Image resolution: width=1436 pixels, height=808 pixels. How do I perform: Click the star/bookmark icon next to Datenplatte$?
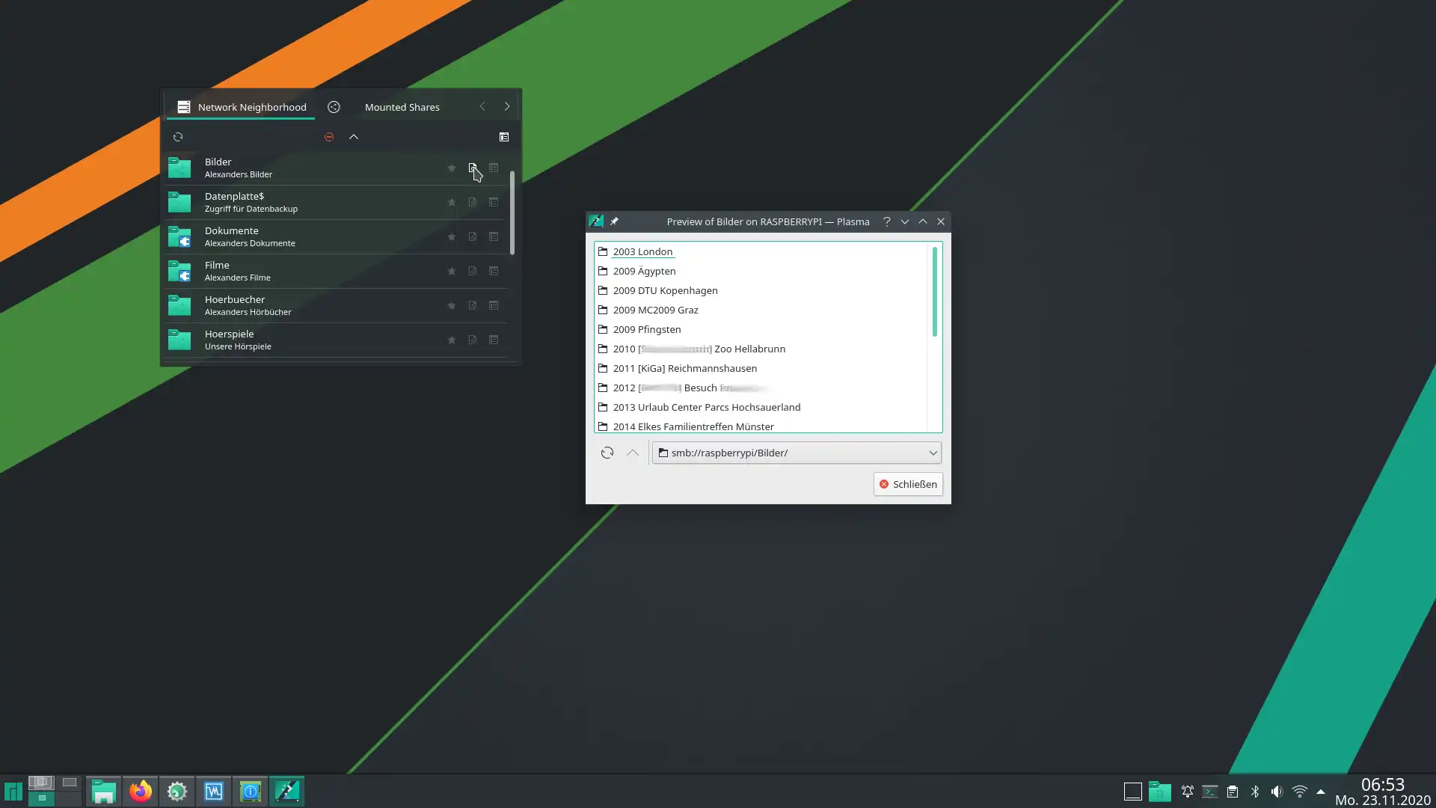[452, 201]
